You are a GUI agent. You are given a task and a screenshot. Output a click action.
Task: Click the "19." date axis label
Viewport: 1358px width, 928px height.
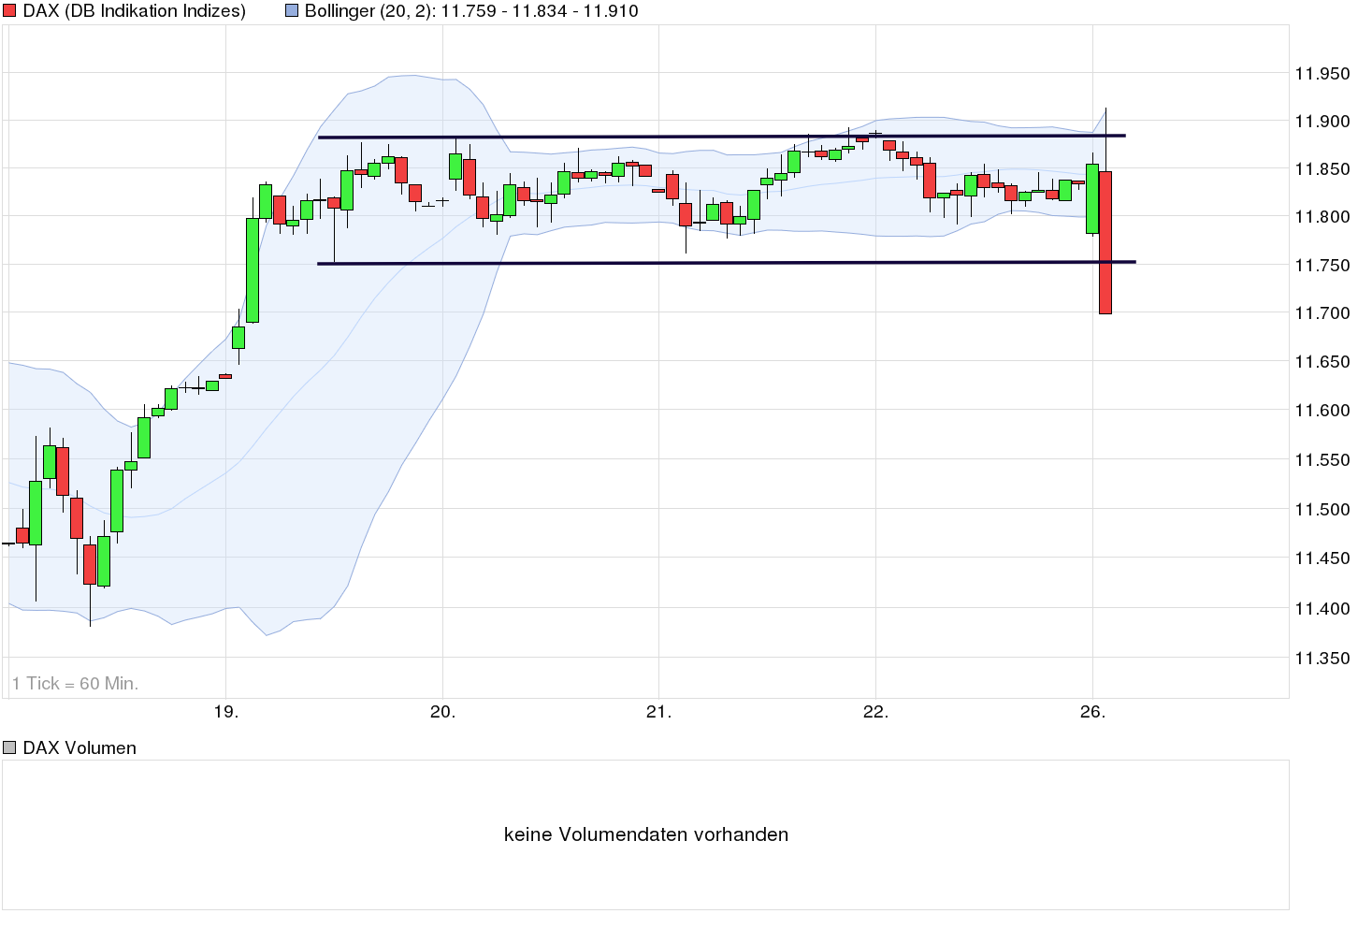pos(226,712)
